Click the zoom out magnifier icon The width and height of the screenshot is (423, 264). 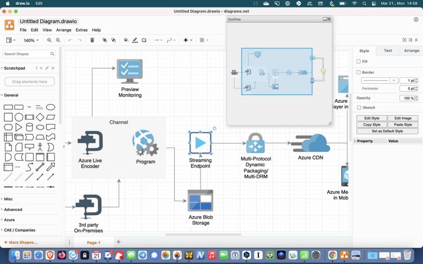pos(58,40)
